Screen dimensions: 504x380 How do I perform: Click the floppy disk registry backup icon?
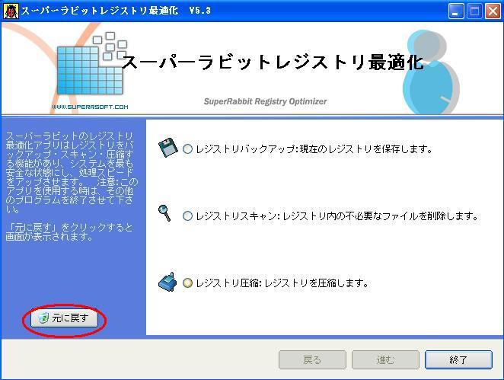coord(167,147)
